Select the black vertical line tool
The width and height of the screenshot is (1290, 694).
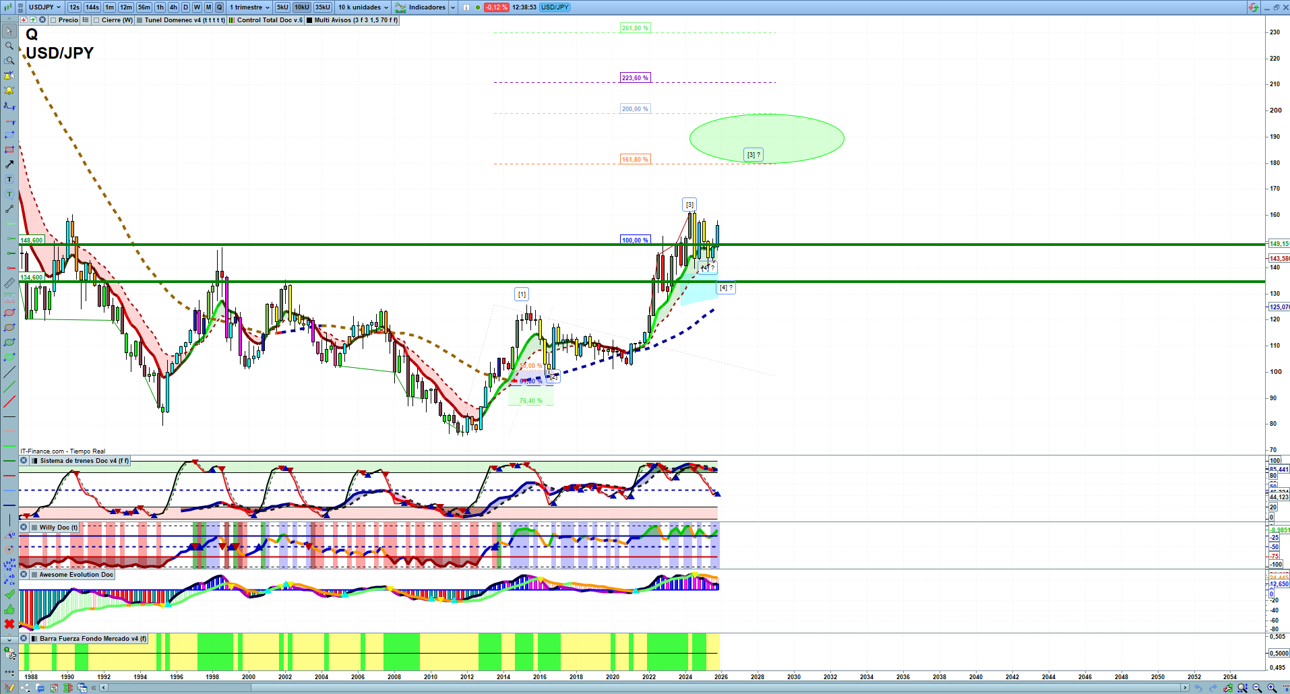[x=9, y=520]
